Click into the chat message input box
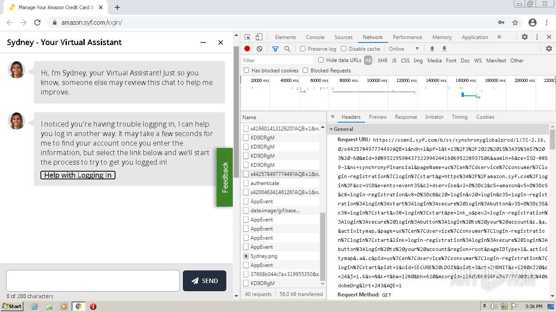Screen dimensions: 556x312 pos(93,281)
